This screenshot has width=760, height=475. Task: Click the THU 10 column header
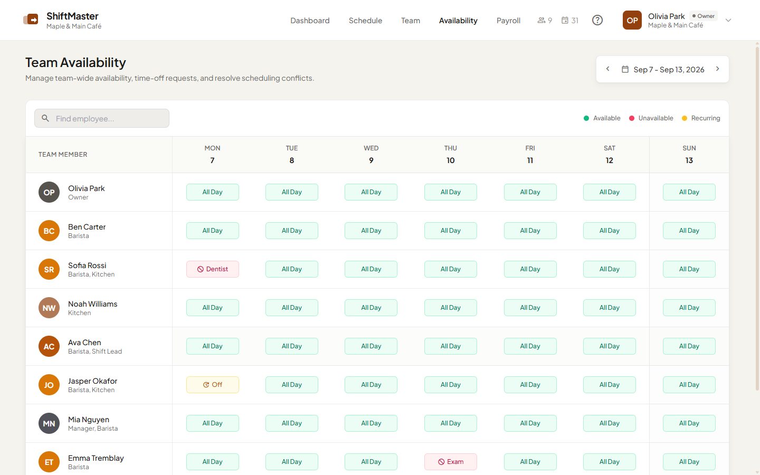(x=451, y=155)
